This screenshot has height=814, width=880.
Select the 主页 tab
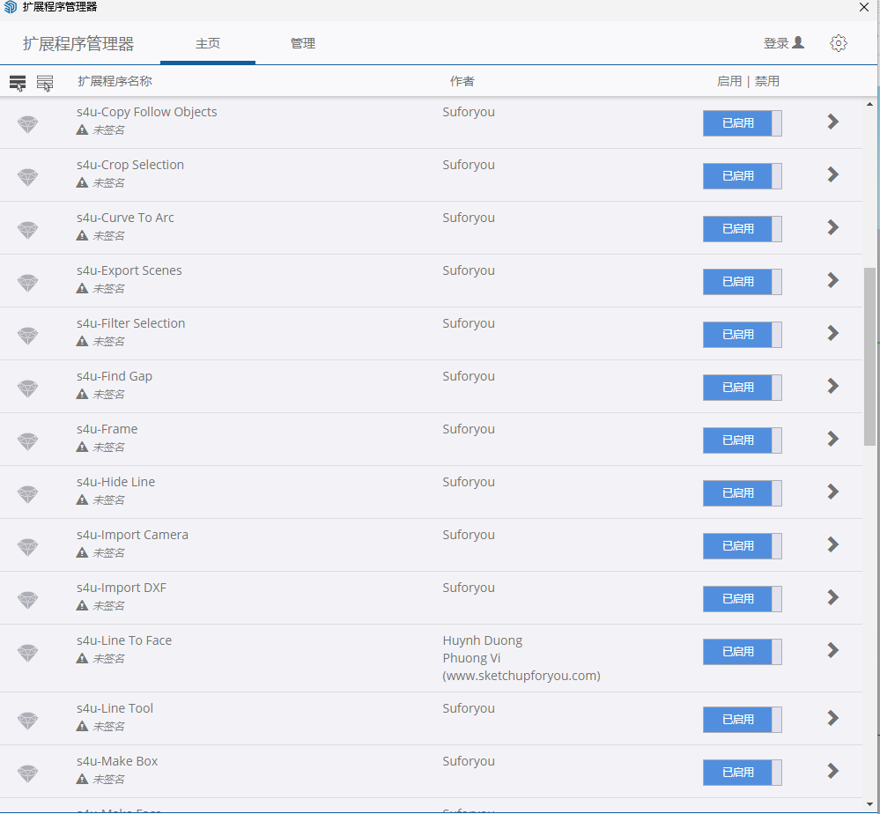208,43
